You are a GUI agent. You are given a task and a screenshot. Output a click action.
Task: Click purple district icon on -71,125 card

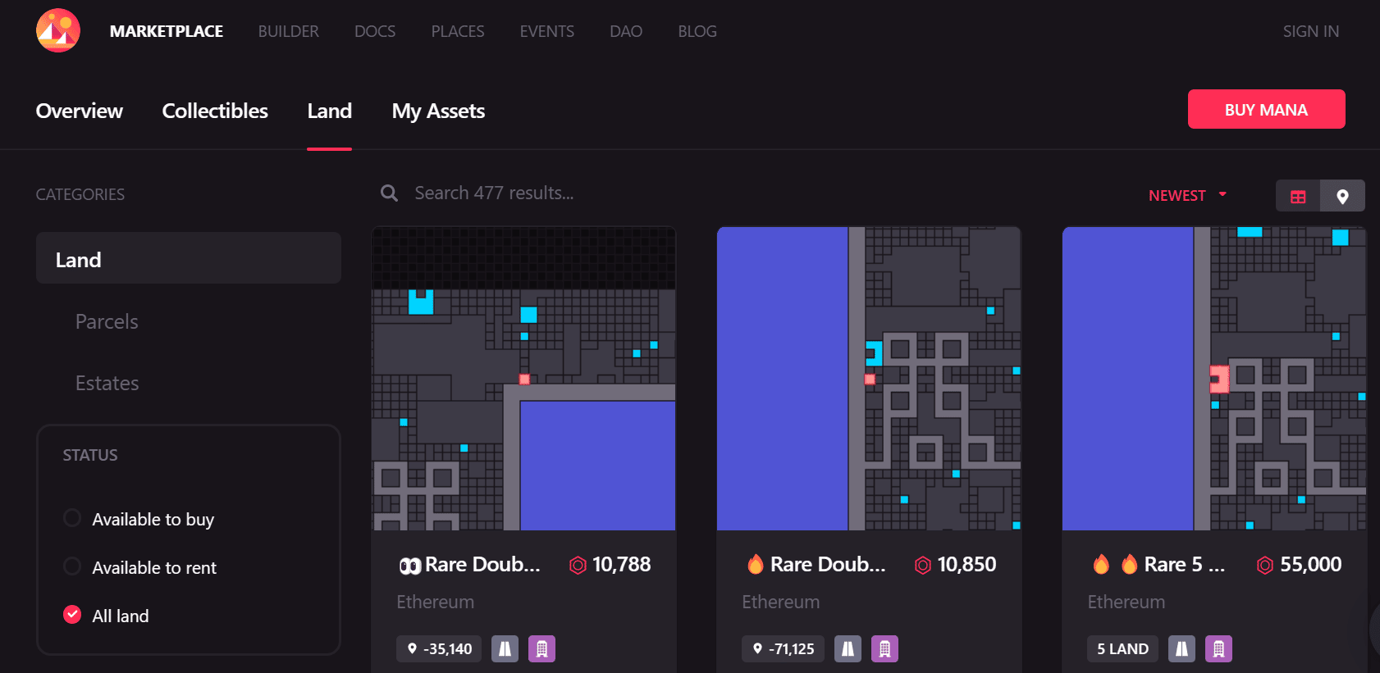pos(884,648)
